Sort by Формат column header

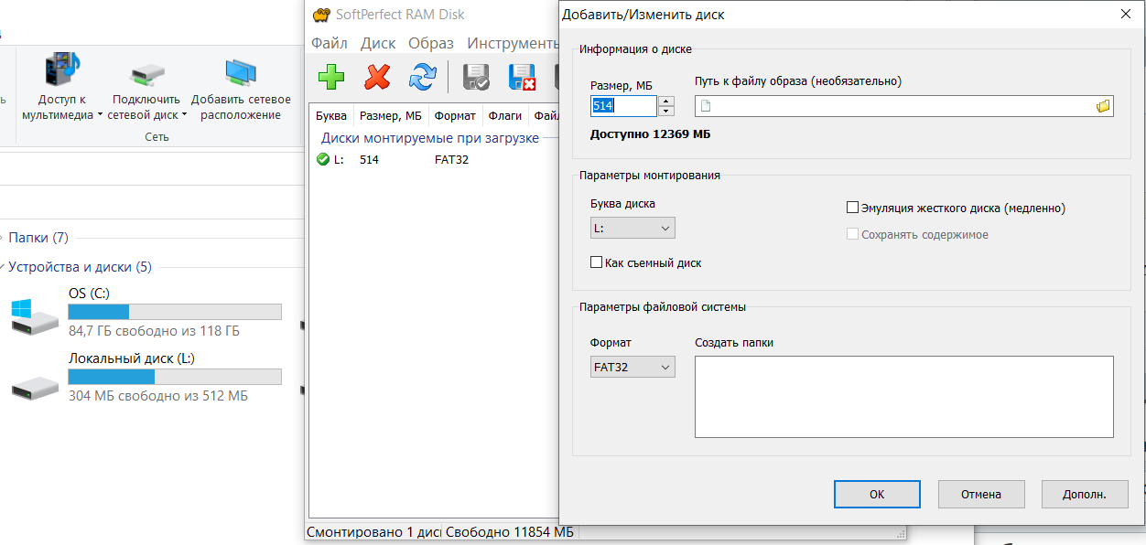(x=455, y=115)
